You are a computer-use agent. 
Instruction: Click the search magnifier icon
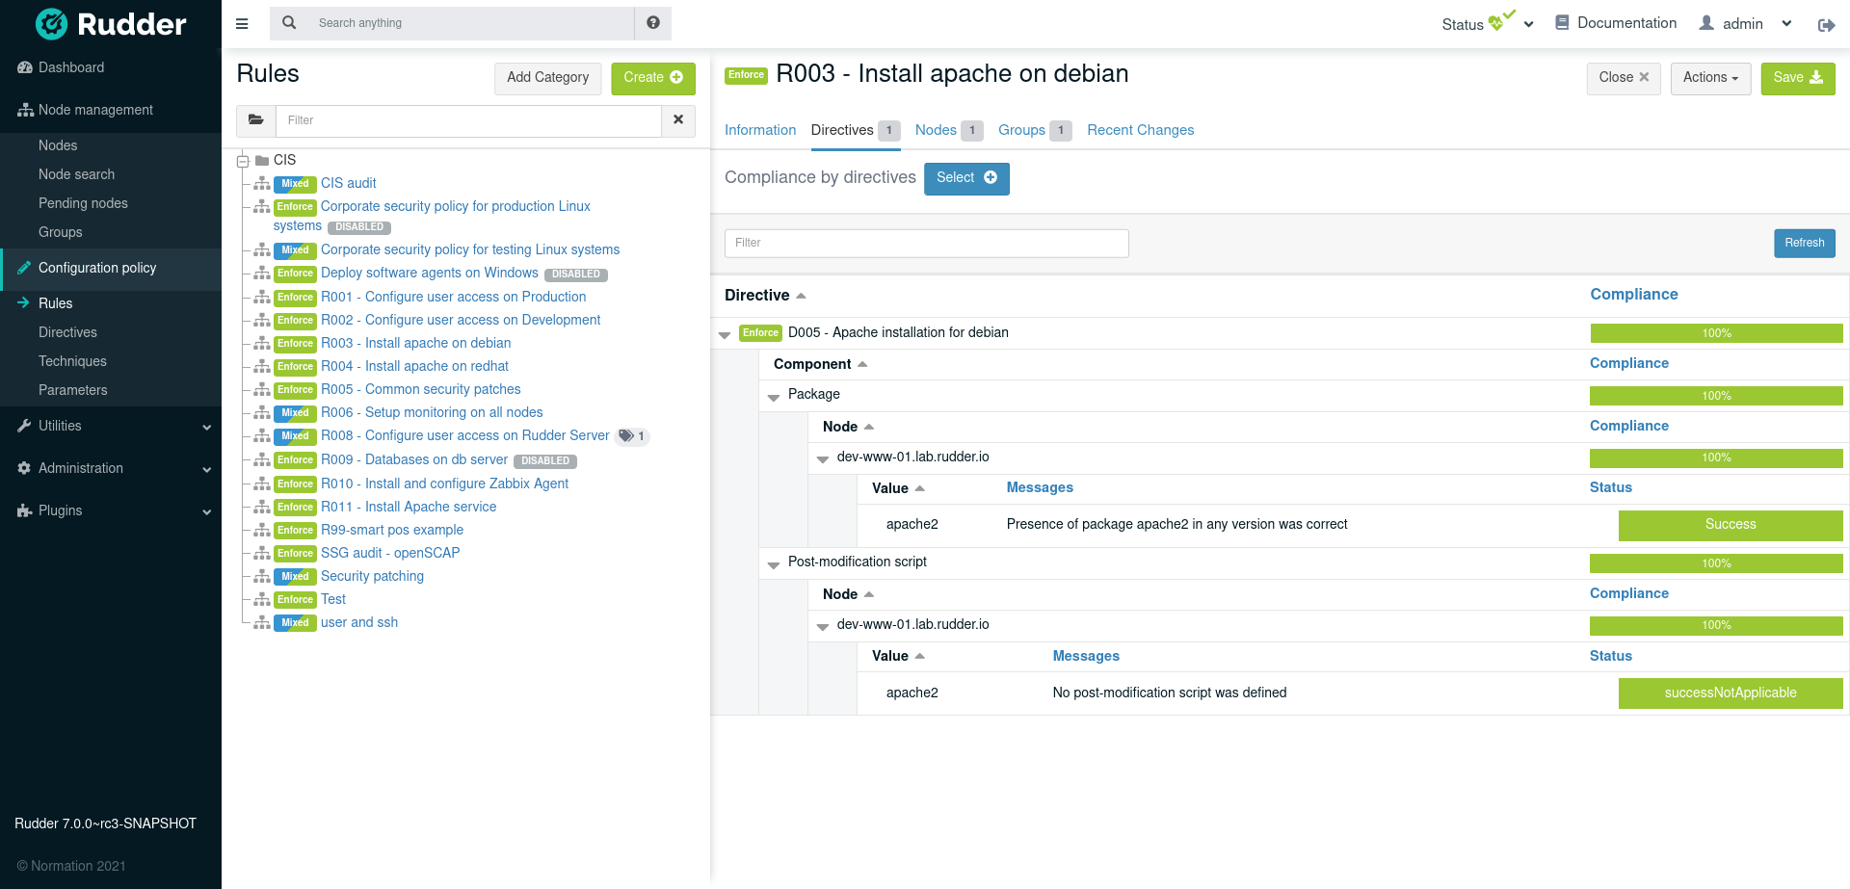pos(289,22)
